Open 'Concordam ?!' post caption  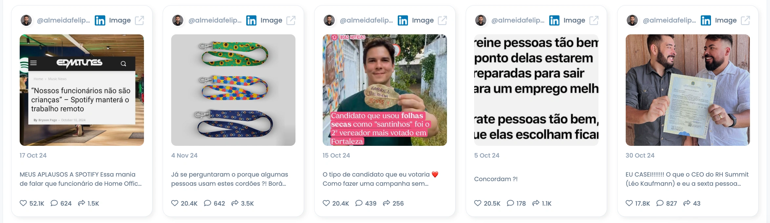pyautogui.click(x=496, y=179)
